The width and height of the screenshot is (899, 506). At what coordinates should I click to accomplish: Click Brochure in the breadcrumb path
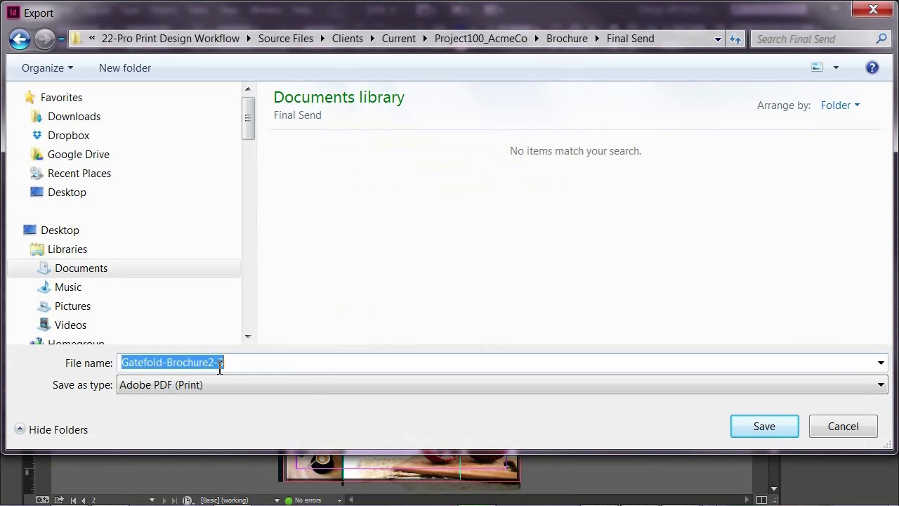pyautogui.click(x=567, y=39)
